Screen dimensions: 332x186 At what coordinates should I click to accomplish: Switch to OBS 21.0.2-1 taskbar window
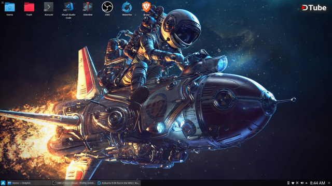click(x=74, y=183)
